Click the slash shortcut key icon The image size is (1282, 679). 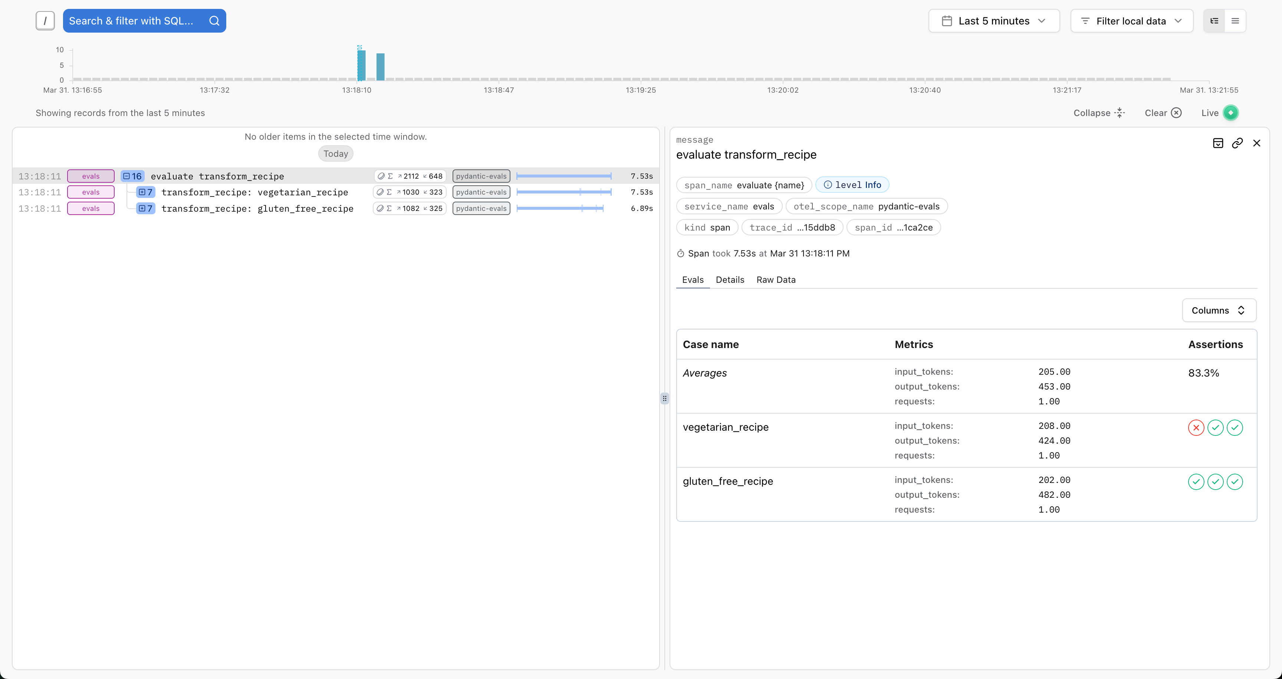[45, 21]
